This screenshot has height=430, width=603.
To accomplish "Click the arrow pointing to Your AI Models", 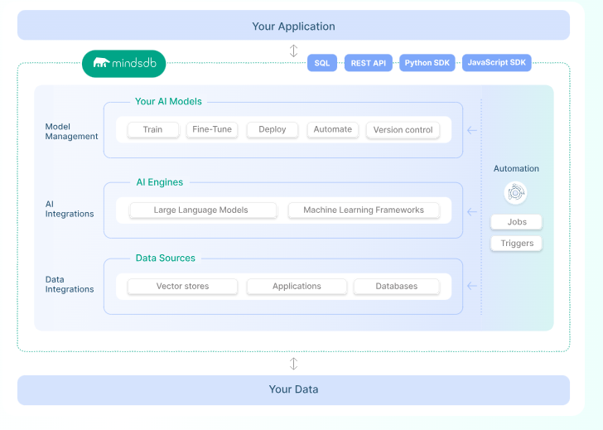I will 472,130.
